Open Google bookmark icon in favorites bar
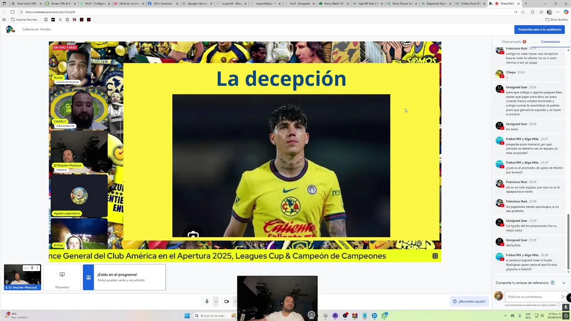The height and width of the screenshot is (321, 571). pos(60,20)
